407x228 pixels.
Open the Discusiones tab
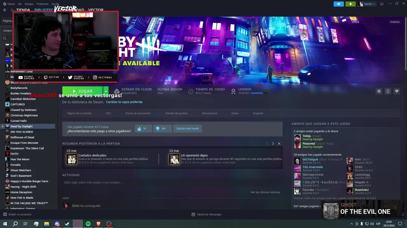210,113
